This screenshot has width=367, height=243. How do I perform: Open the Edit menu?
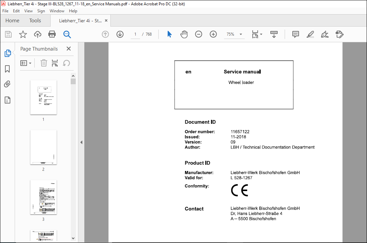16,11
